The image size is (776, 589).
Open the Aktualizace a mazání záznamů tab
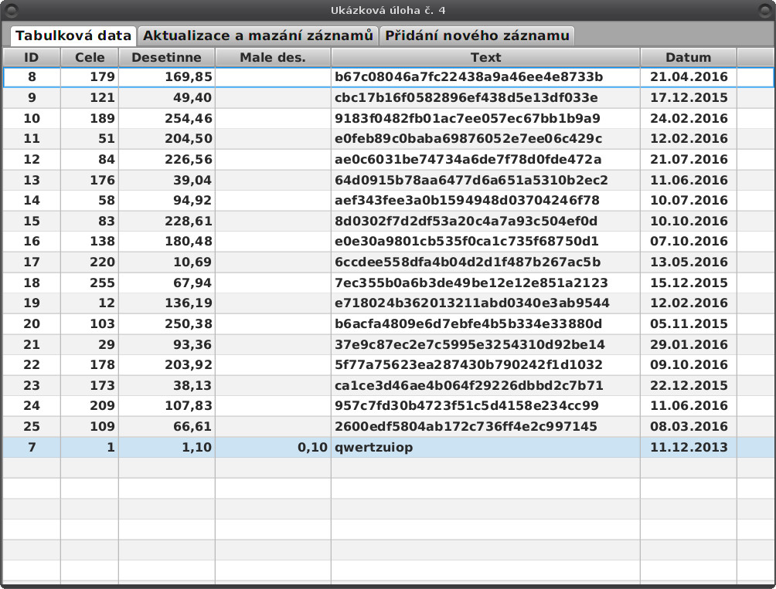pyautogui.click(x=258, y=36)
